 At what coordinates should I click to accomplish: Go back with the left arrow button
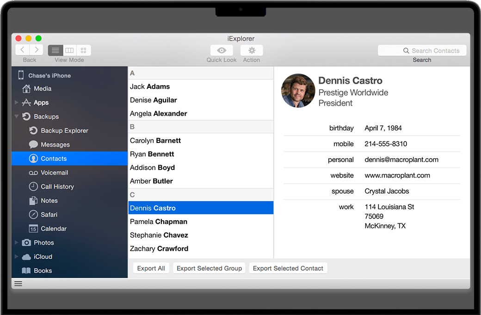coord(22,50)
